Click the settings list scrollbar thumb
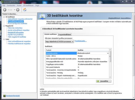135x100 pixels. pyautogui.click(x=110, y=56)
